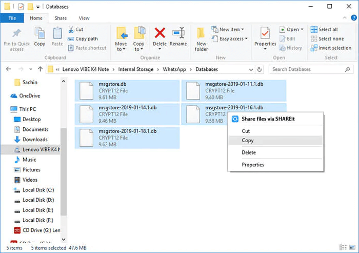Screen dimensions: 359x253
Task: Click the Edit button in Open group
Action: pos(287,38)
